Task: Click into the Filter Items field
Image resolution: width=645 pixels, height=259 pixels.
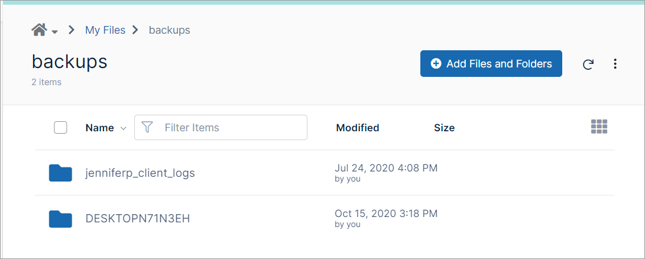Action: tap(231, 128)
